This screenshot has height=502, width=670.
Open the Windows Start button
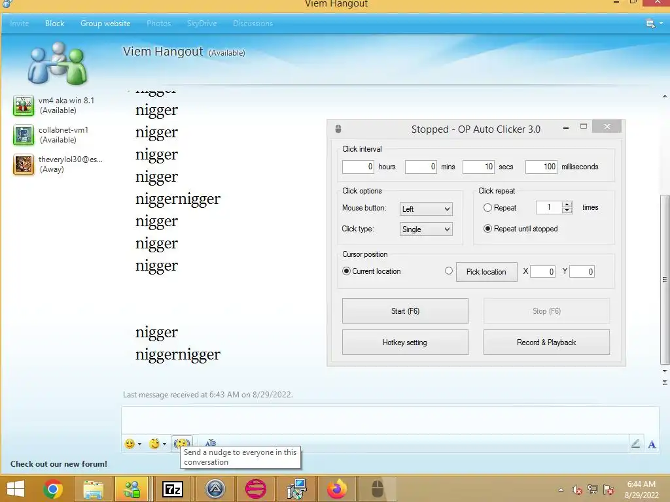click(16, 489)
